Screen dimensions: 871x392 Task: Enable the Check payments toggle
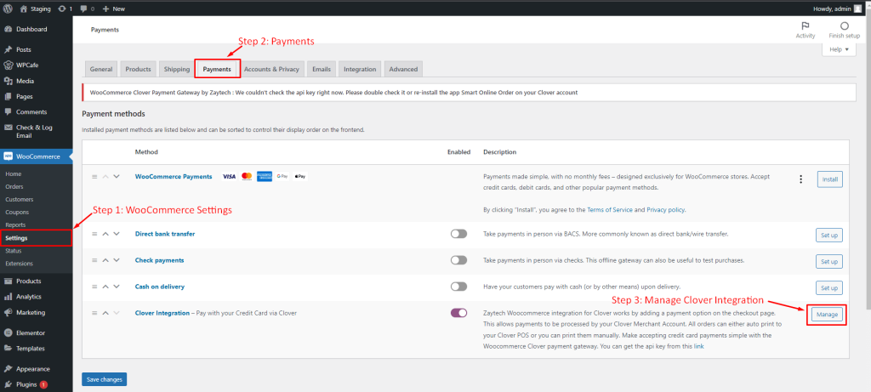458,260
